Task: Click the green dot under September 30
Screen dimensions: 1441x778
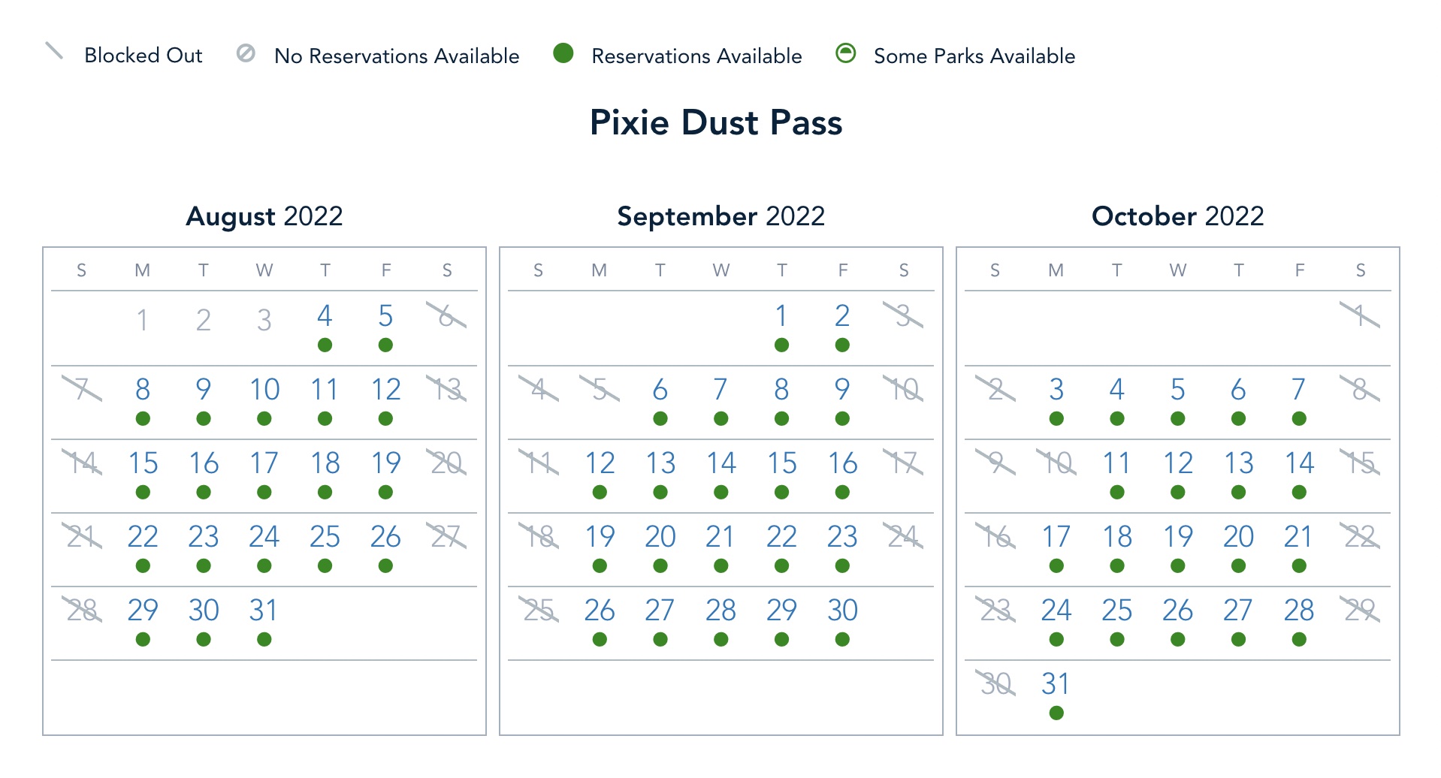Action: pyautogui.click(x=842, y=640)
